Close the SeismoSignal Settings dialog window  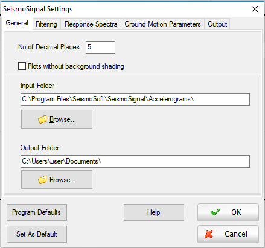(x=255, y=9)
